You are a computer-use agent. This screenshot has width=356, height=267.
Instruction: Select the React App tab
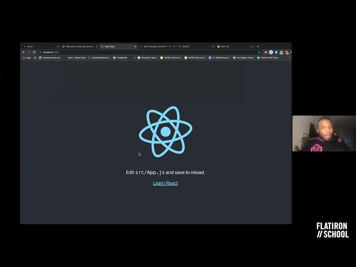pos(118,47)
